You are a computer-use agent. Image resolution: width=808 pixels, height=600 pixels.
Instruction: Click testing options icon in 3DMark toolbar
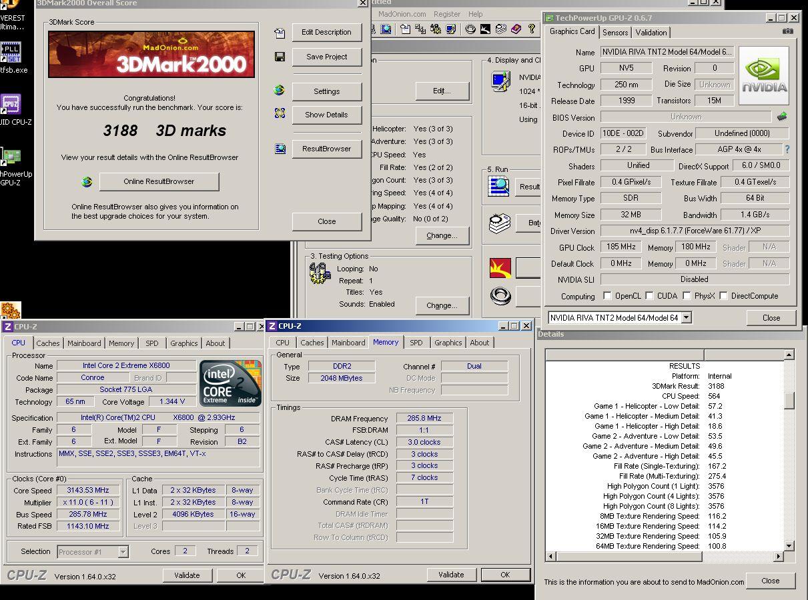click(436, 29)
